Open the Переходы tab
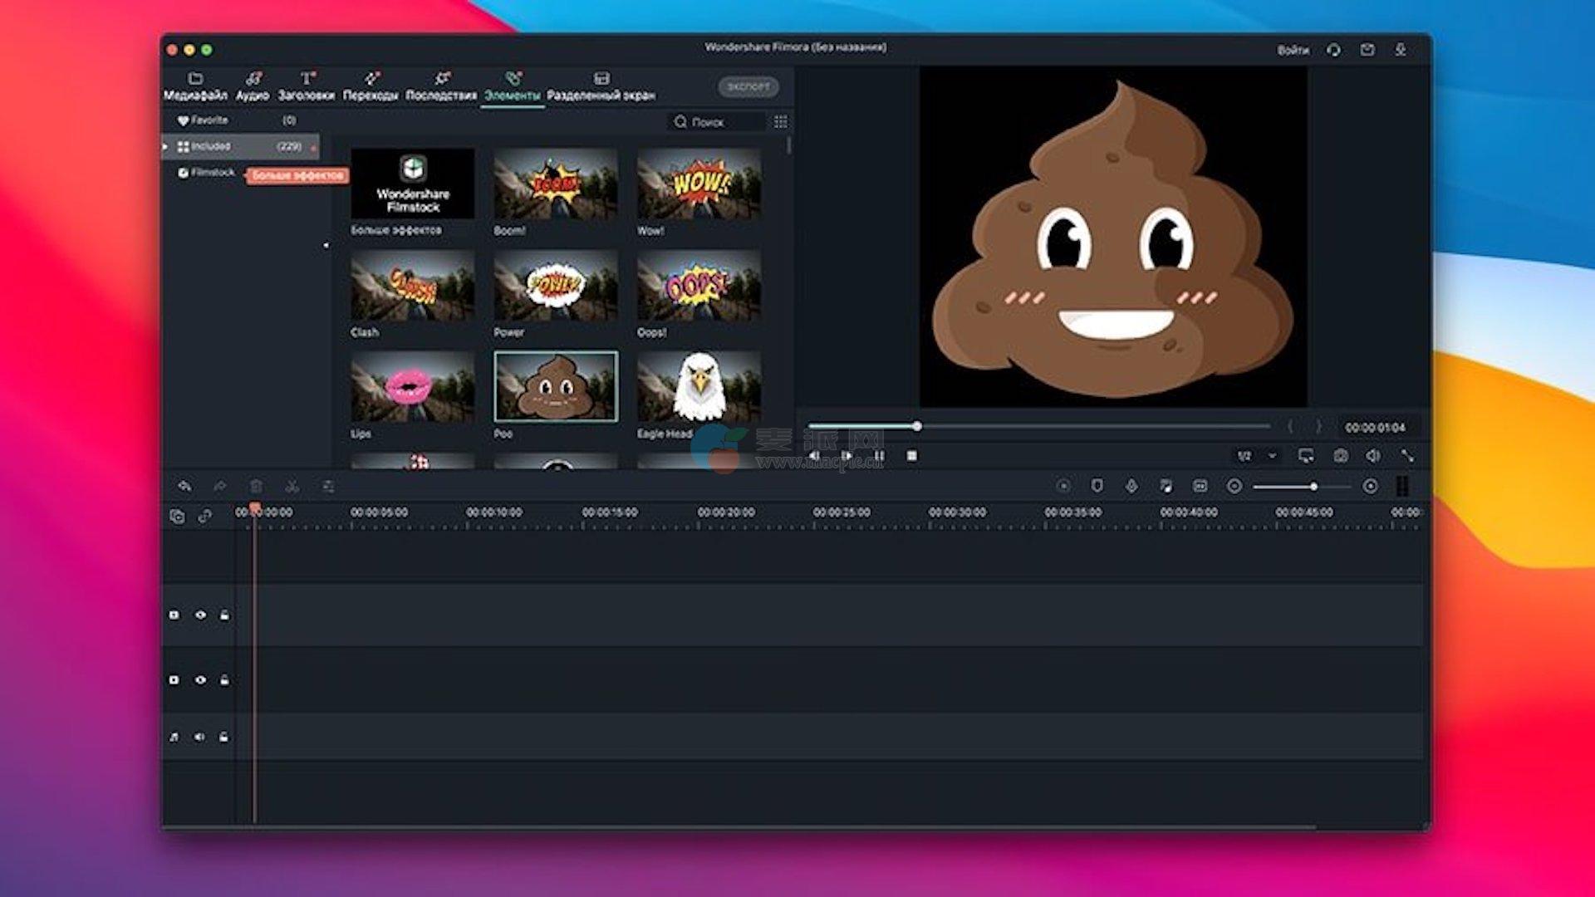The width and height of the screenshot is (1595, 897). point(371,86)
